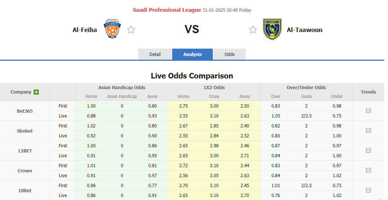Open trends chart for 18Bet
The height and width of the screenshot is (200, 388).
pyautogui.click(x=368, y=190)
